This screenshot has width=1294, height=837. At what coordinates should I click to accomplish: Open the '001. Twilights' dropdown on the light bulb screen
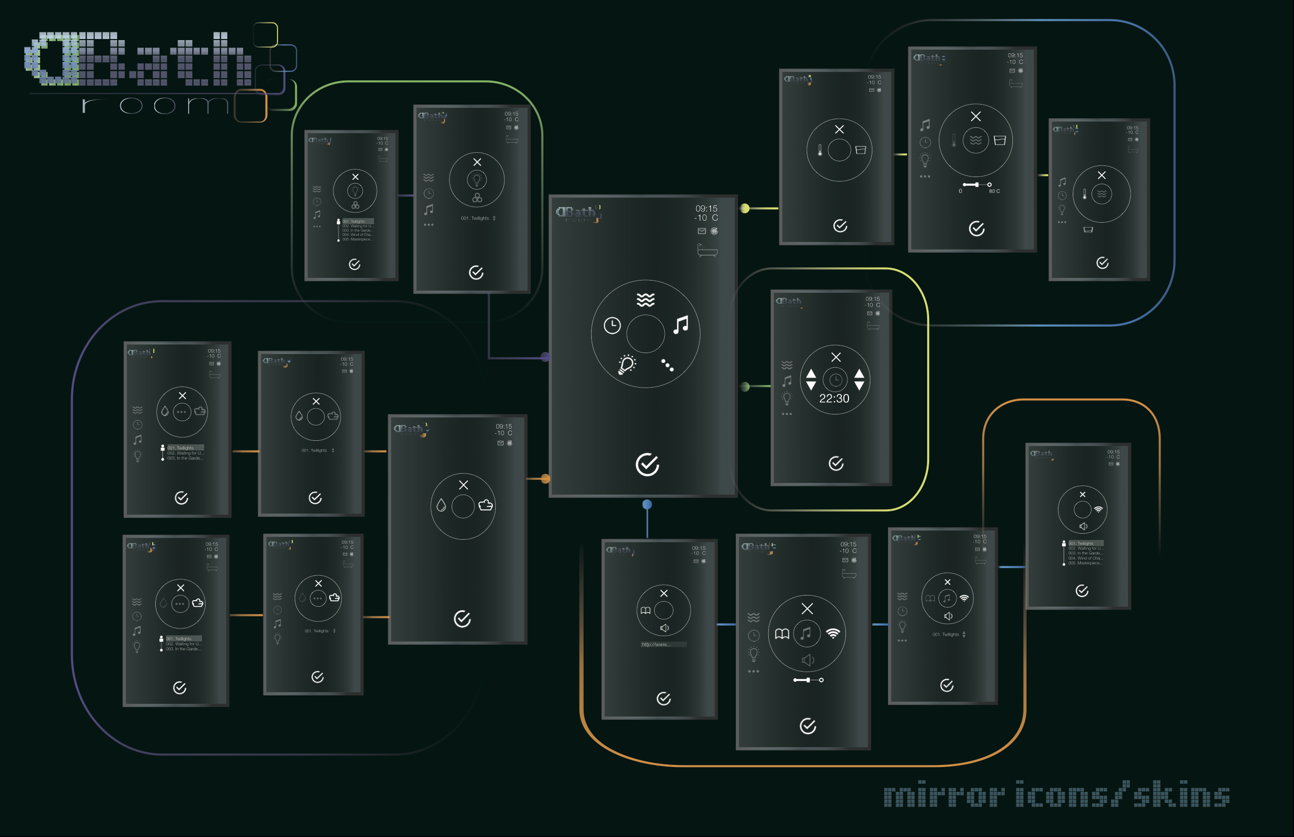pyautogui.click(x=478, y=219)
